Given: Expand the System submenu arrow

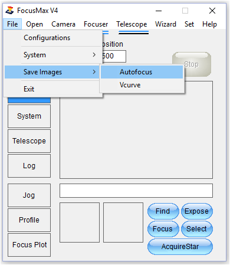Looking at the screenshot, I should click(94, 55).
